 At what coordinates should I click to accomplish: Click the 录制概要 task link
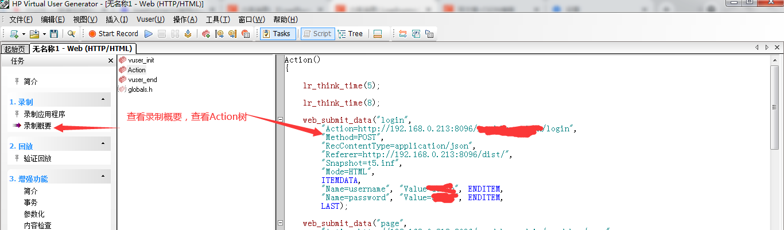(37, 126)
